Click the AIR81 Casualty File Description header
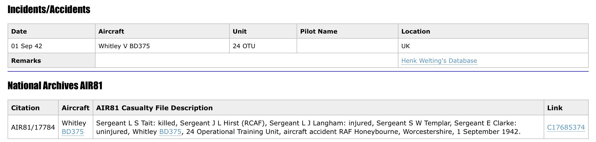Viewport: 596px width, 142px height. (x=154, y=108)
